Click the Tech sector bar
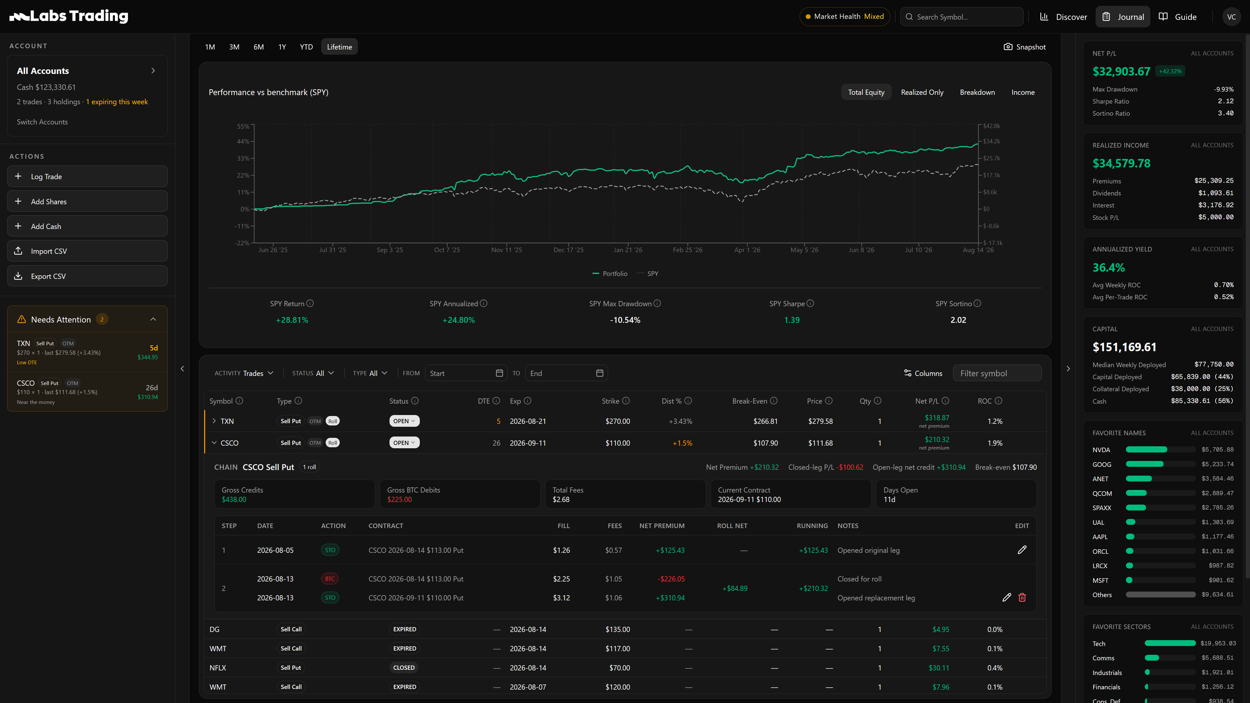Image resolution: width=1250 pixels, height=703 pixels. pyautogui.click(x=1170, y=643)
